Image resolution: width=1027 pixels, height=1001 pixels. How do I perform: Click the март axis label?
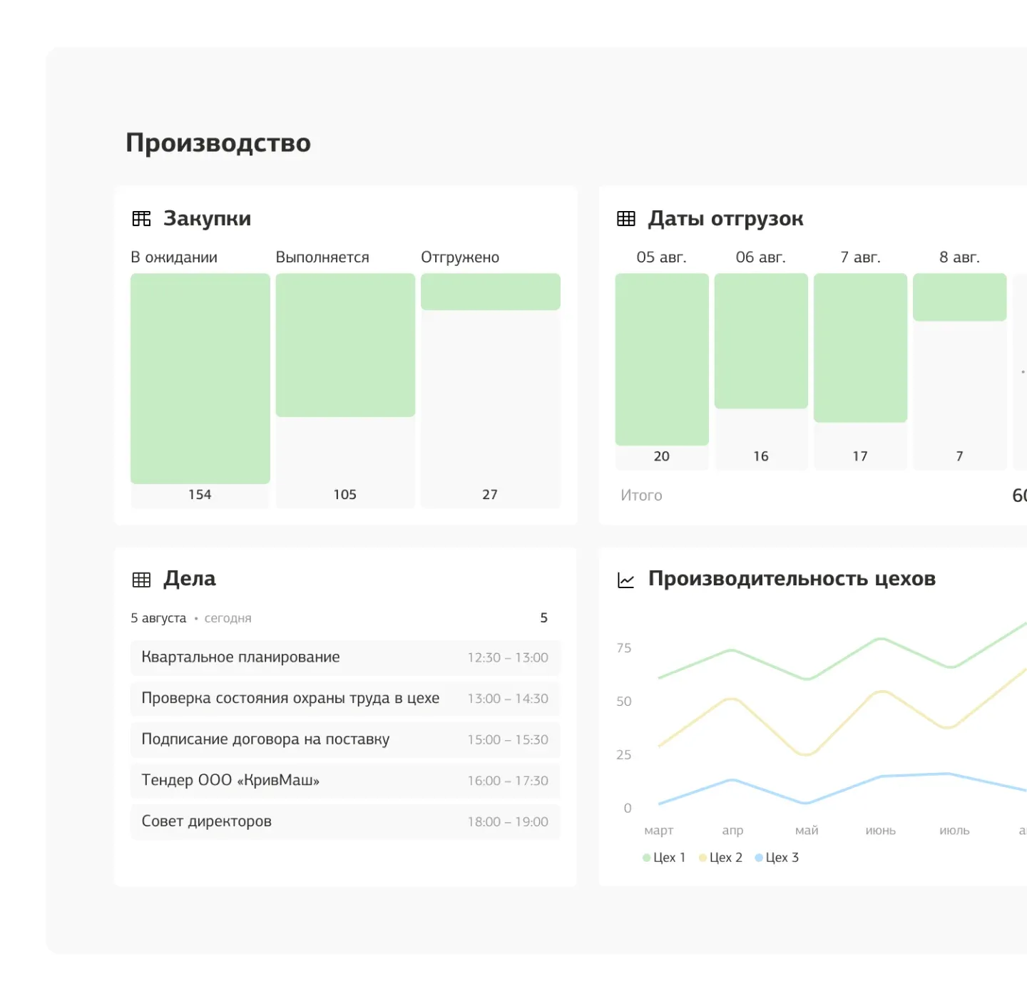pyautogui.click(x=659, y=831)
